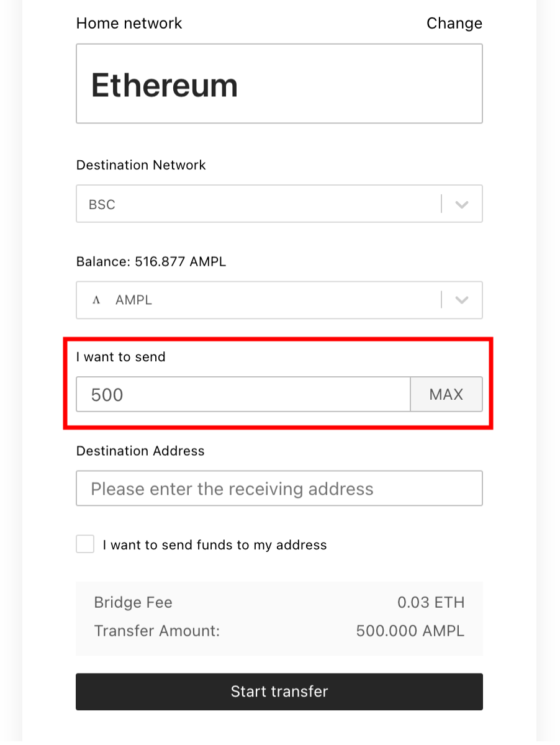Click the Destination Network label

click(141, 165)
